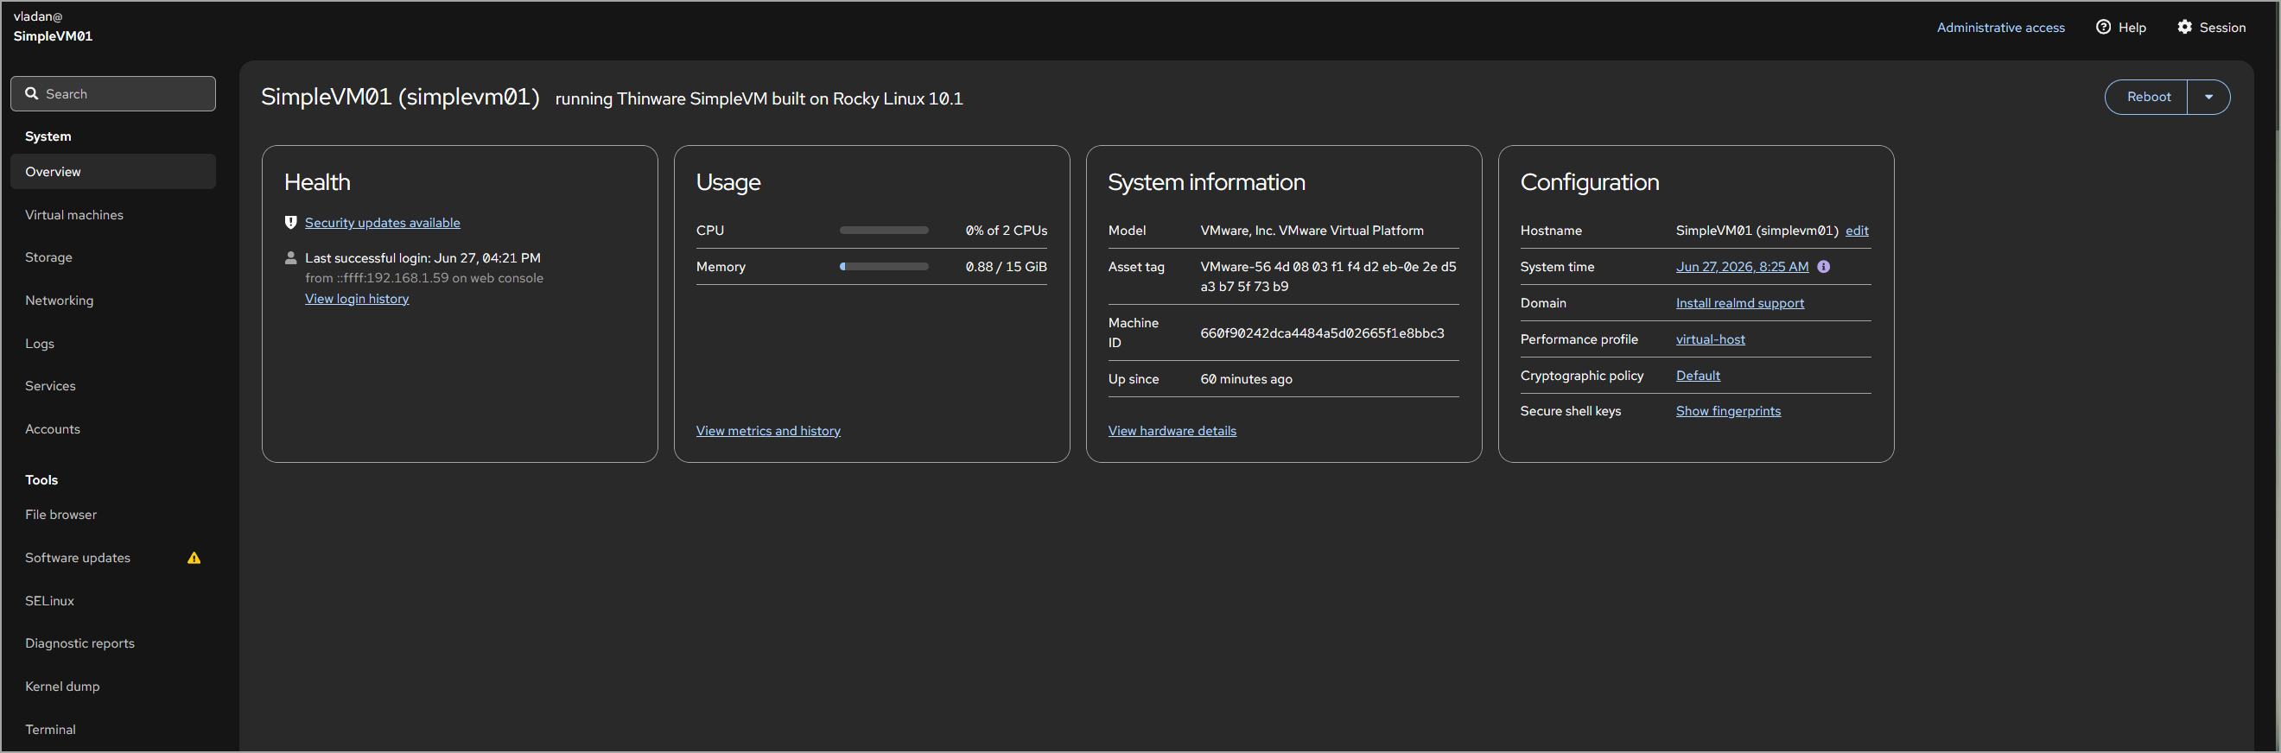Viewport: 2281px width, 753px height.
Task: Click the Help question mark icon
Action: (x=2103, y=27)
